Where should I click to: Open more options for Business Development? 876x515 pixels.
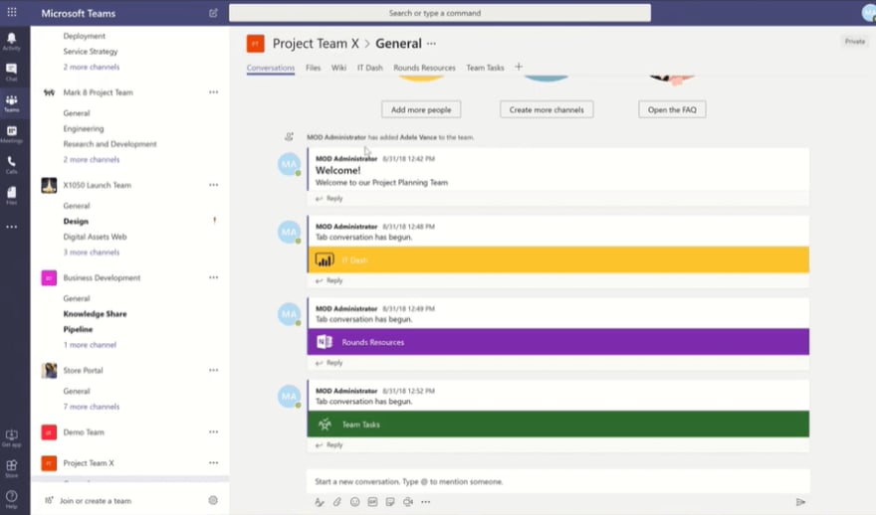213,277
